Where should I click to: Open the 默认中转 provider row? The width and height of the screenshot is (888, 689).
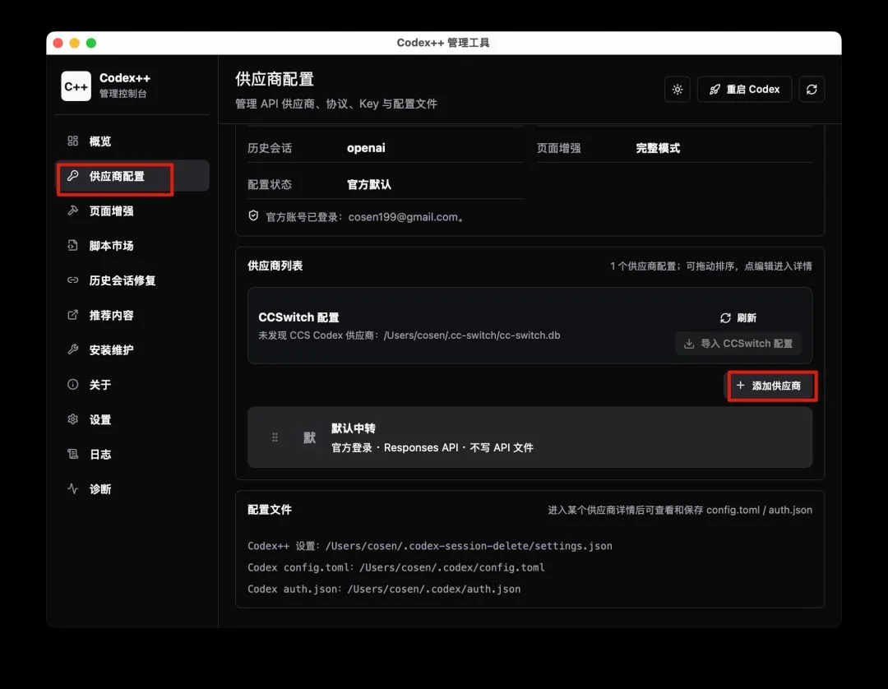[x=530, y=437]
